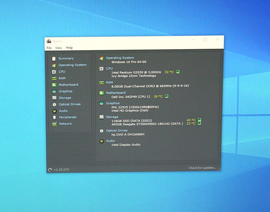Open the Storage heading link in summary

112,117
